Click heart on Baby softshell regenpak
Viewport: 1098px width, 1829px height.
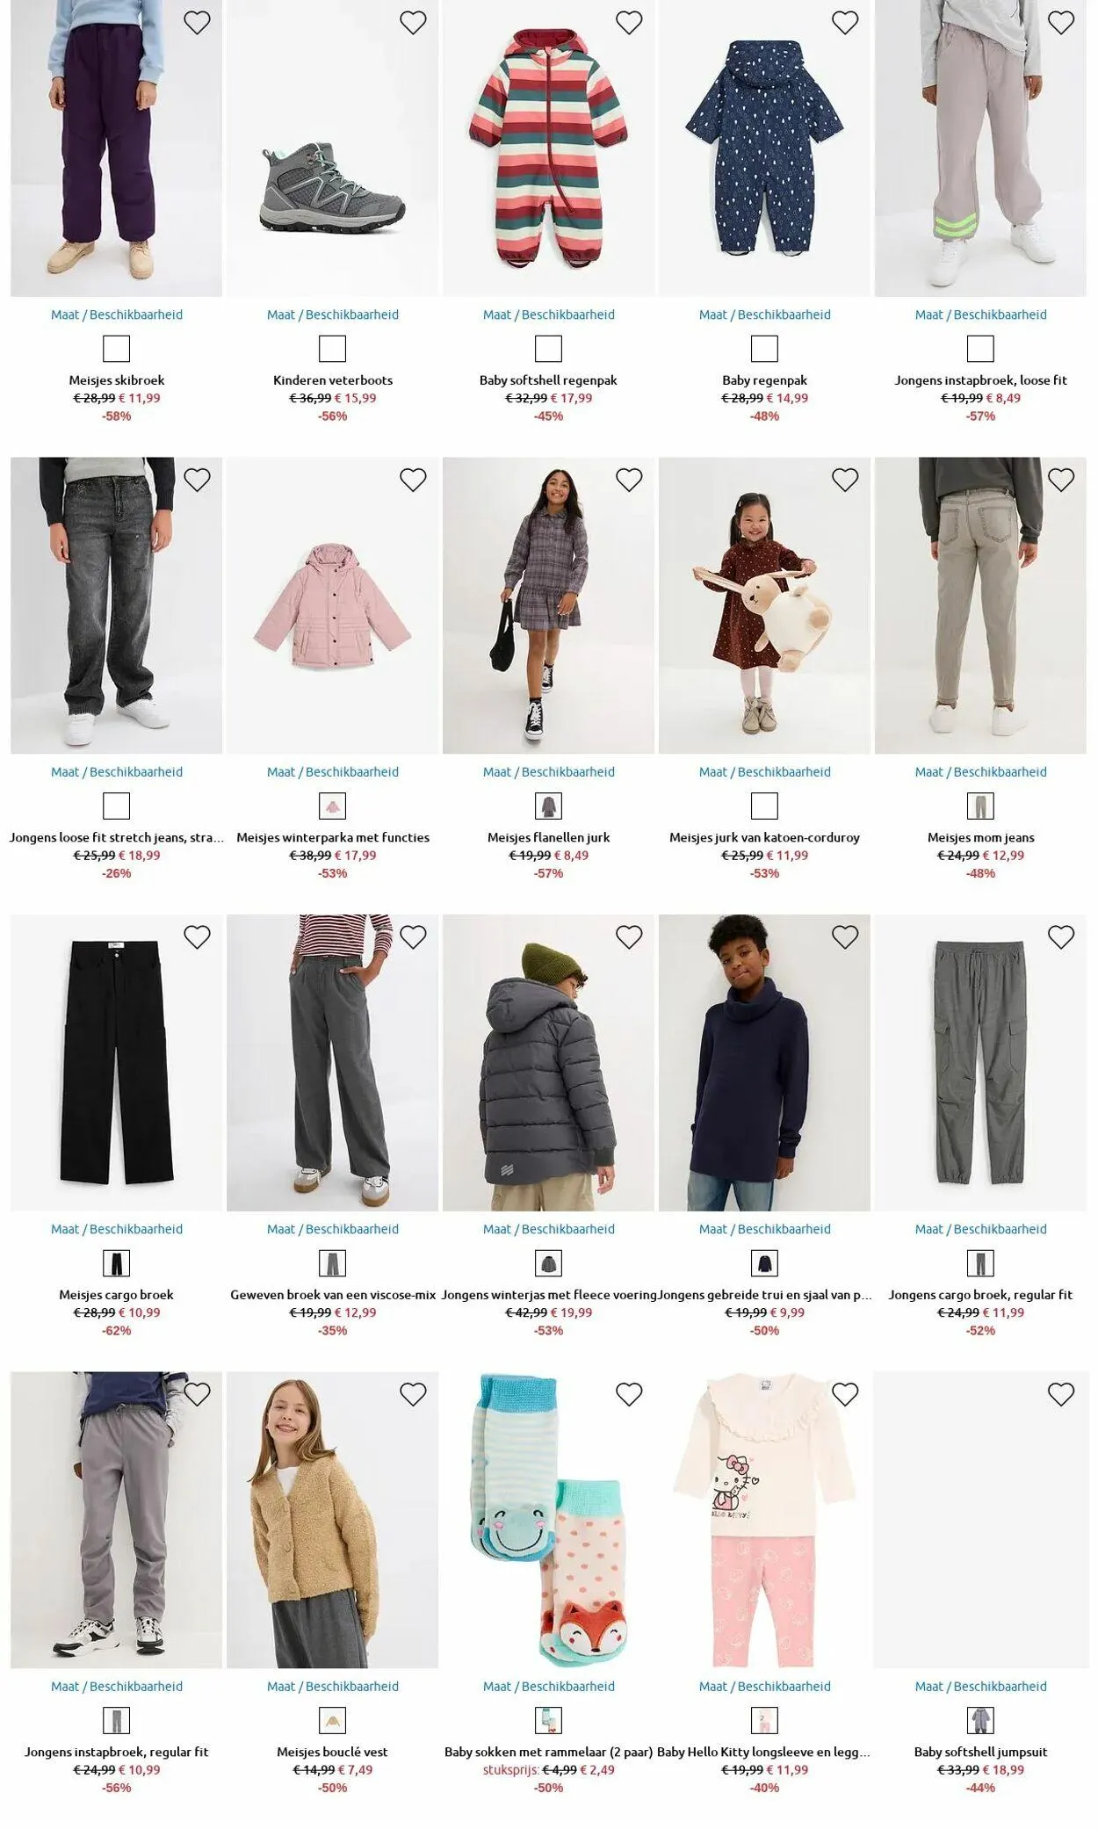(629, 23)
